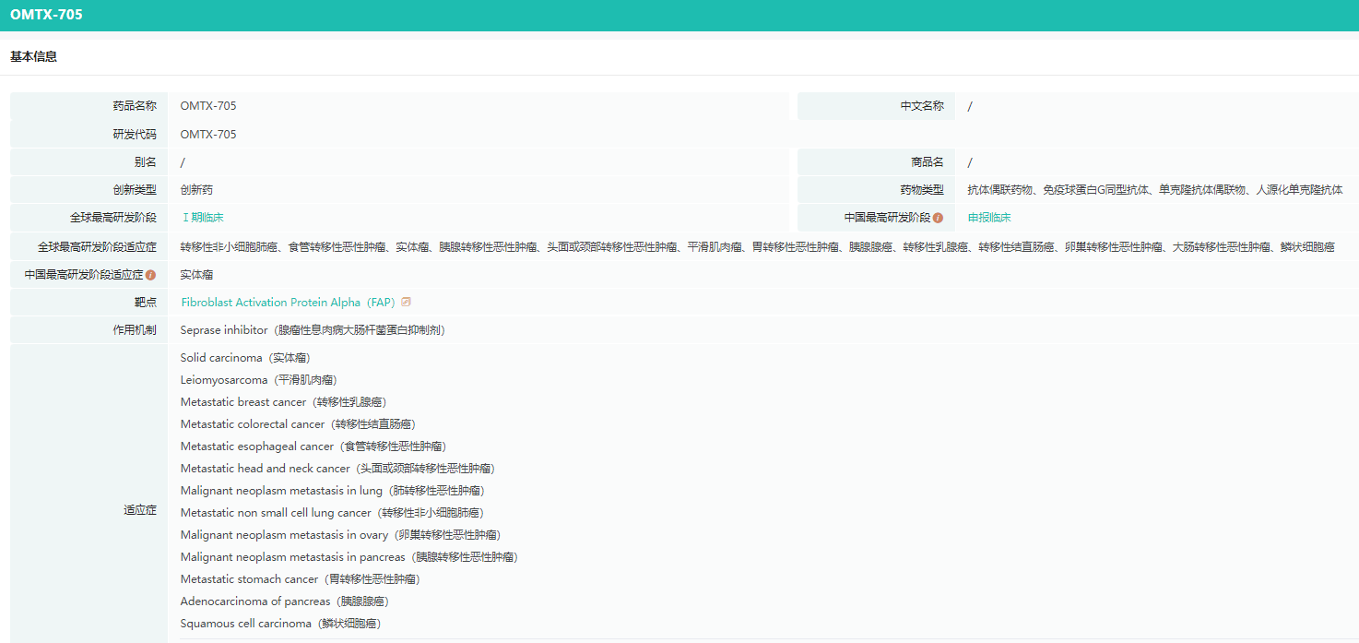Open the 申报临床 China phase link
This screenshot has height=643, width=1359.
[x=989, y=218]
